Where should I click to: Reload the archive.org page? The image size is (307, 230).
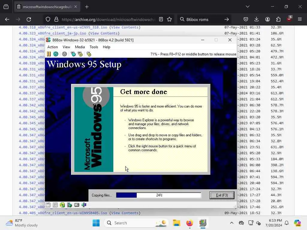[29, 19]
